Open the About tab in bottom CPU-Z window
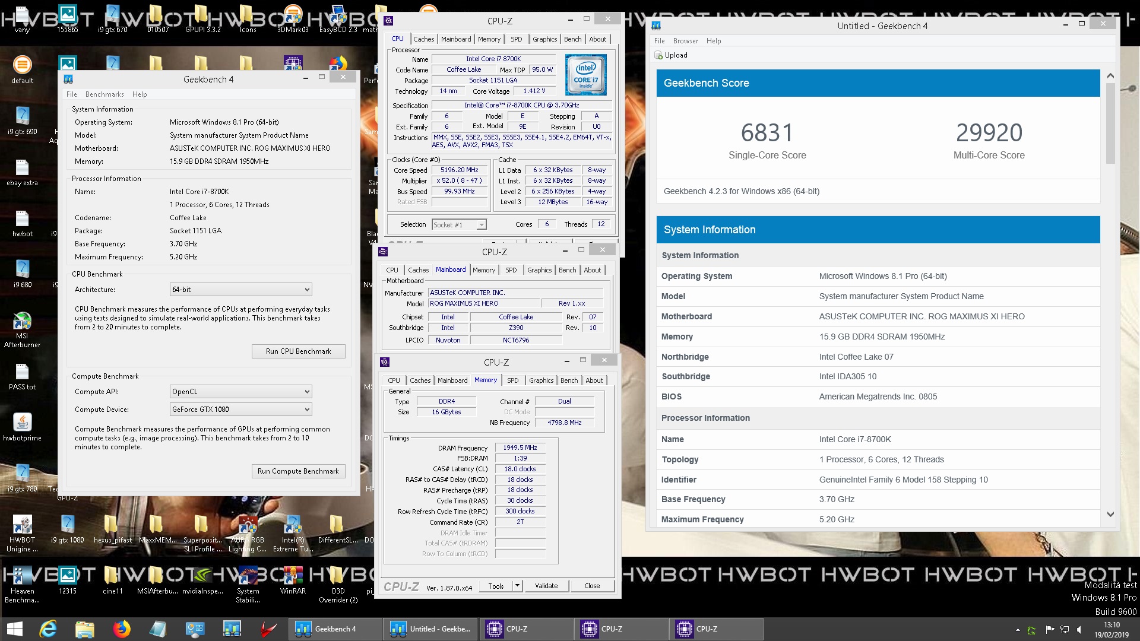Image resolution: width=1140 pixels, height=641 pixels. coord(594,380)
